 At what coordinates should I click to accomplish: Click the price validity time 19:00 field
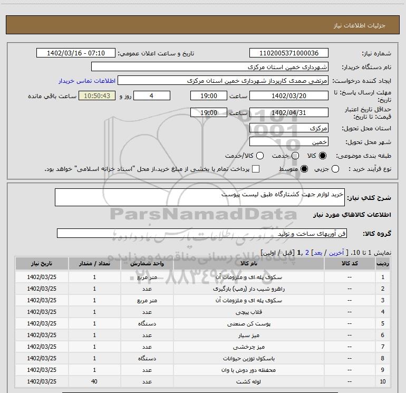[x=209, y=112]
